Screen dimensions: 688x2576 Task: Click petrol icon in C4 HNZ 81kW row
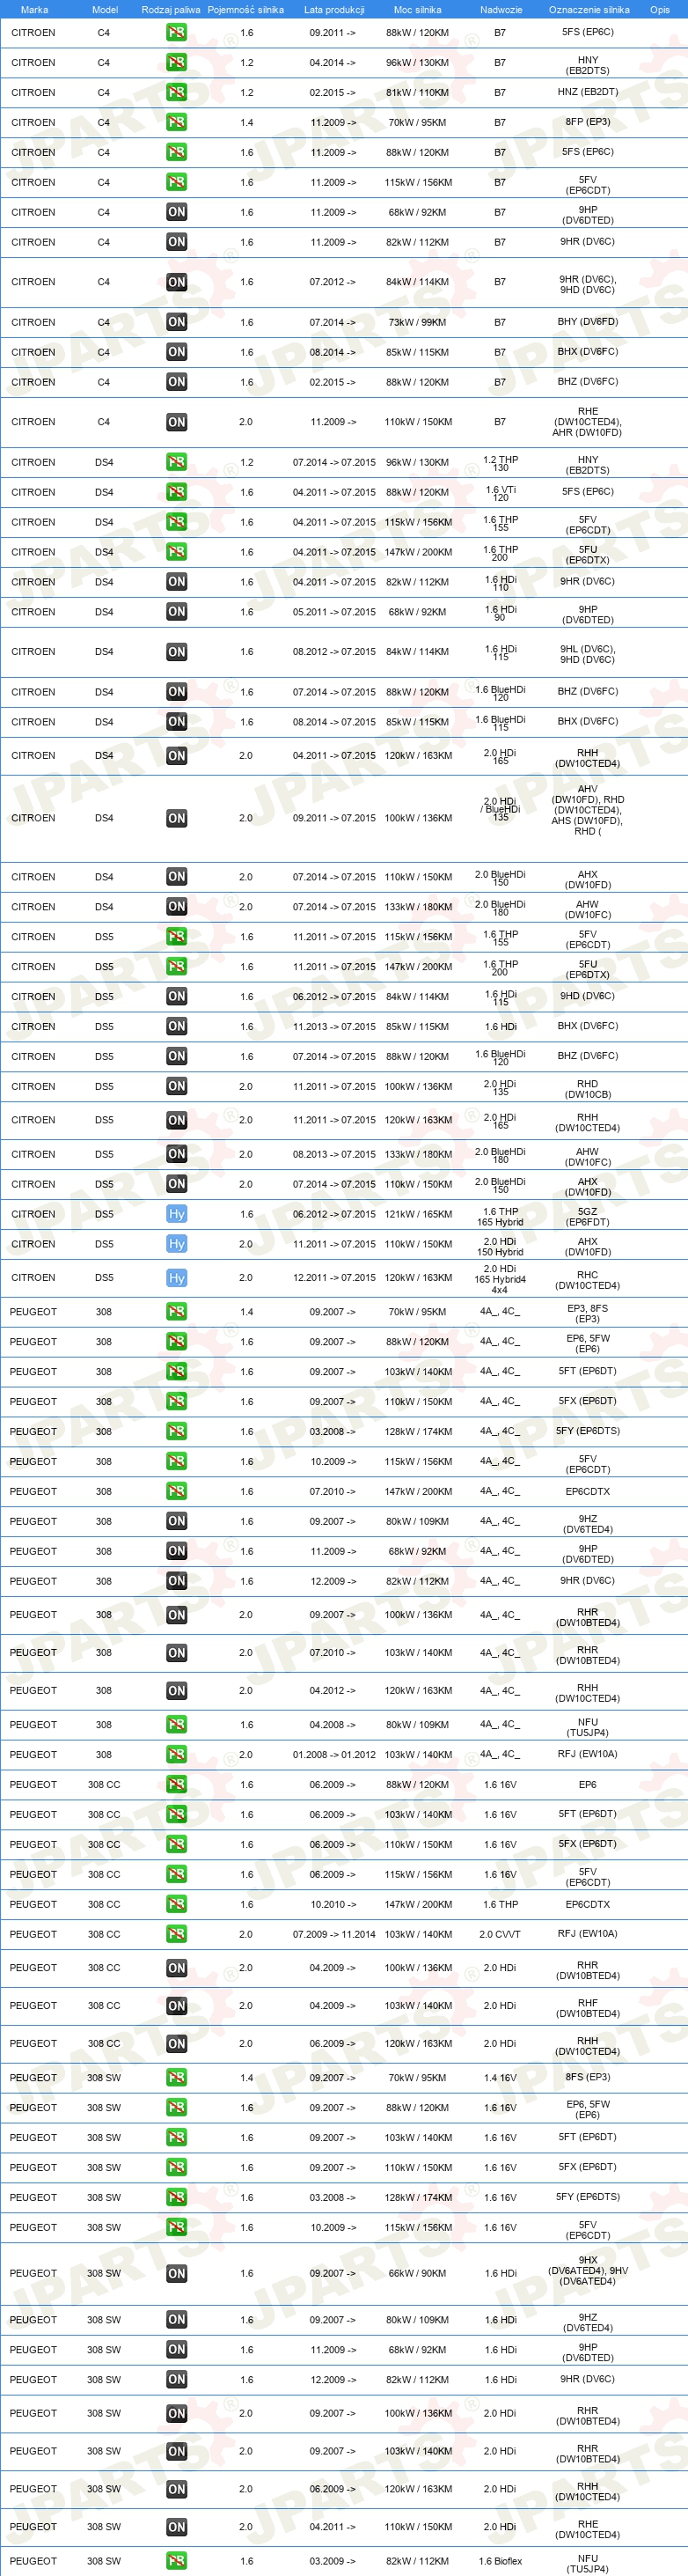coord(177,92)
